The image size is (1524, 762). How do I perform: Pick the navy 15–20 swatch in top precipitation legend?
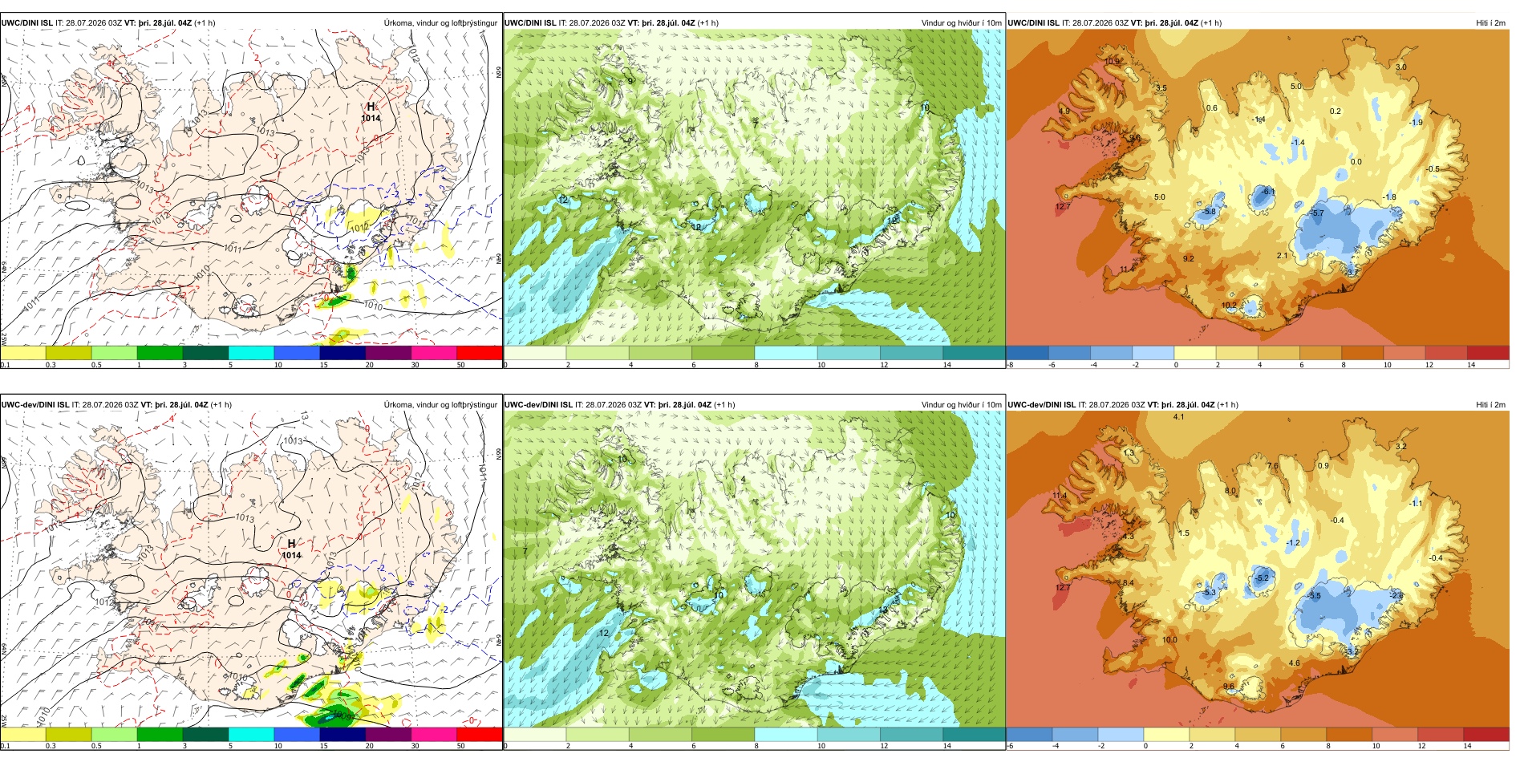342,353
